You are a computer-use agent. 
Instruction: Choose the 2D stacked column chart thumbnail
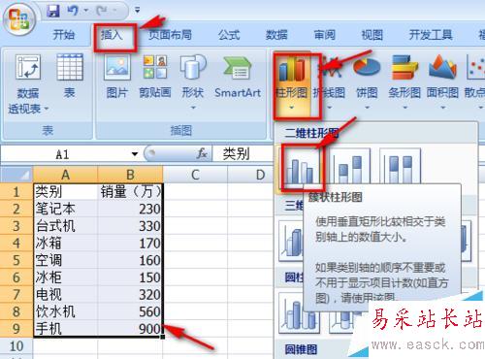tap(350, 167)
